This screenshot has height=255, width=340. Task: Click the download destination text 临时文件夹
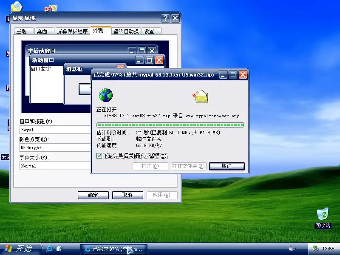coord(149,139)
